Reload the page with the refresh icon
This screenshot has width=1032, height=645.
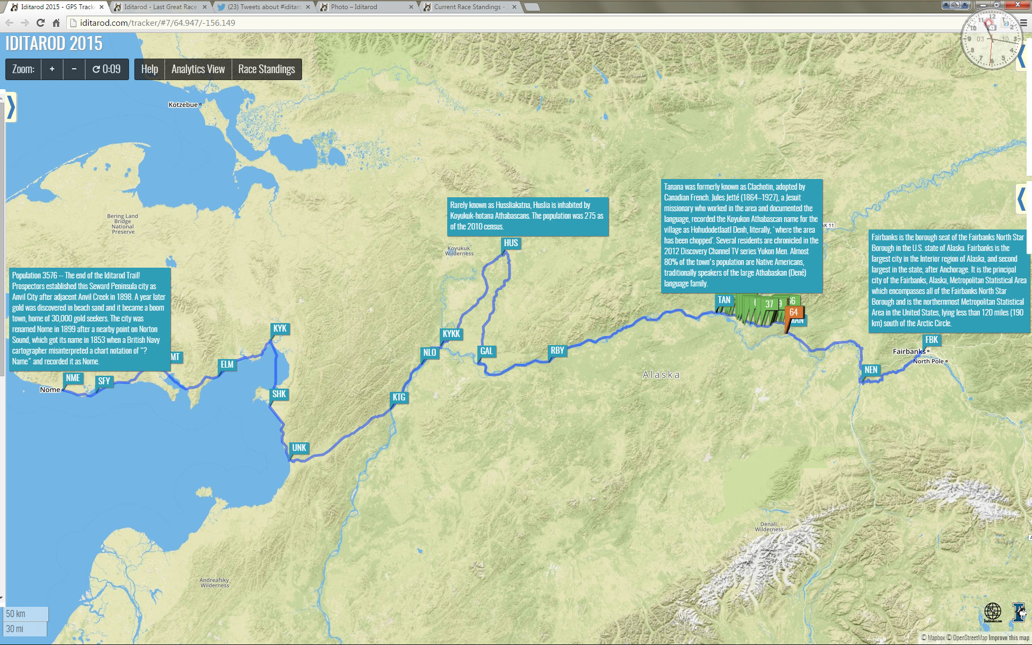click(40, 23)
